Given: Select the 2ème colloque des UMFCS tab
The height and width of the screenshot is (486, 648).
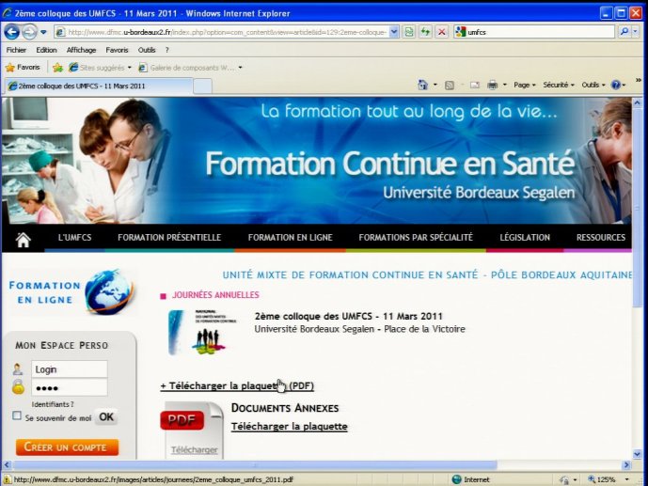Looking at the screenshot, I should pyautogui.click(x=99, y=86).
